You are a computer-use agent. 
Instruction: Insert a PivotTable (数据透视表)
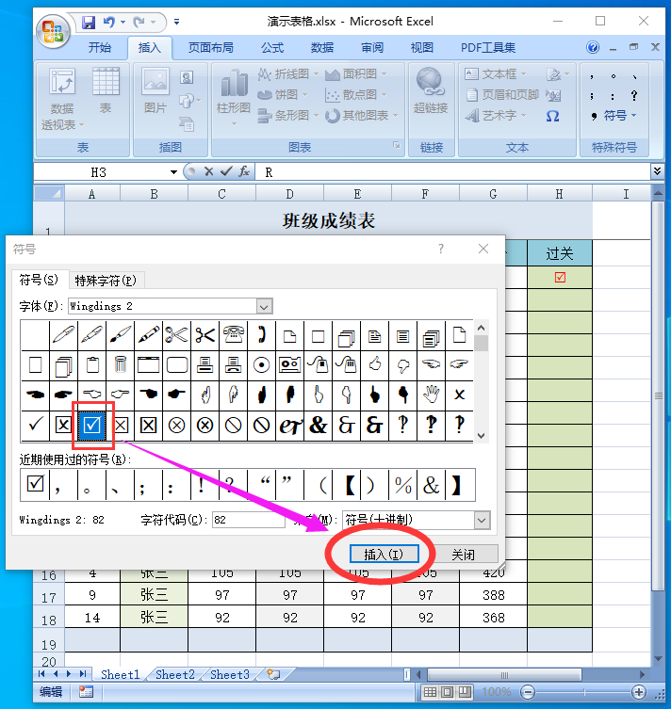click(x=62, y=99)
